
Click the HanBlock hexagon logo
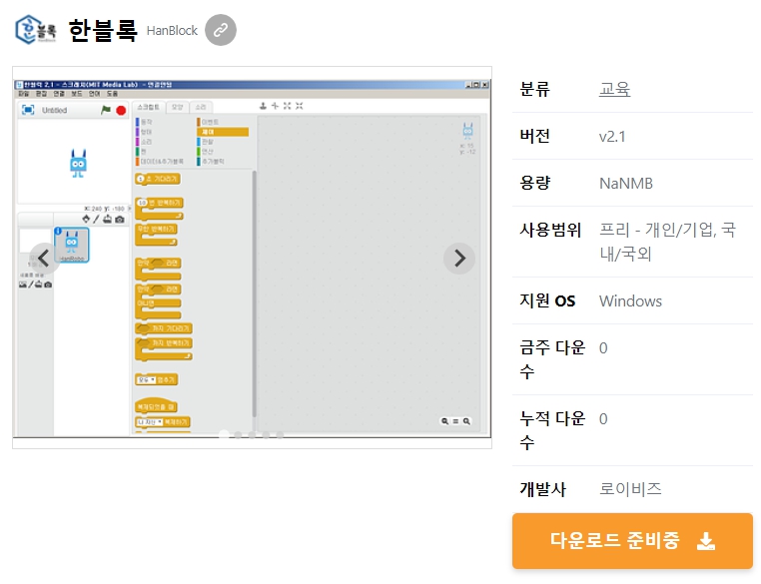[35, 30]
